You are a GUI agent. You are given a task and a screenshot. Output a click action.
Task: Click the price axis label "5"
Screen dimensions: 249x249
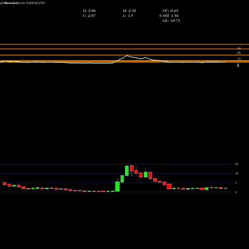(236, 183)
